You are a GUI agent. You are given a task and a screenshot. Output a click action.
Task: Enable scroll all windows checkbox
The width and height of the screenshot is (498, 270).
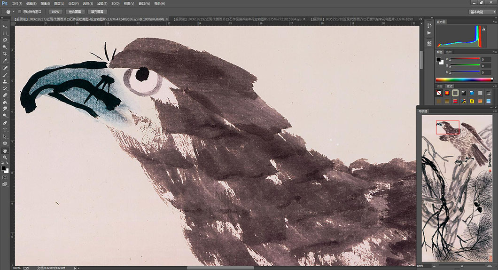20,12
